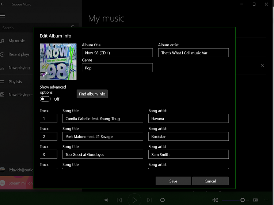Open the more options ellipsis

pyautogui.click(x=266, y=200)
